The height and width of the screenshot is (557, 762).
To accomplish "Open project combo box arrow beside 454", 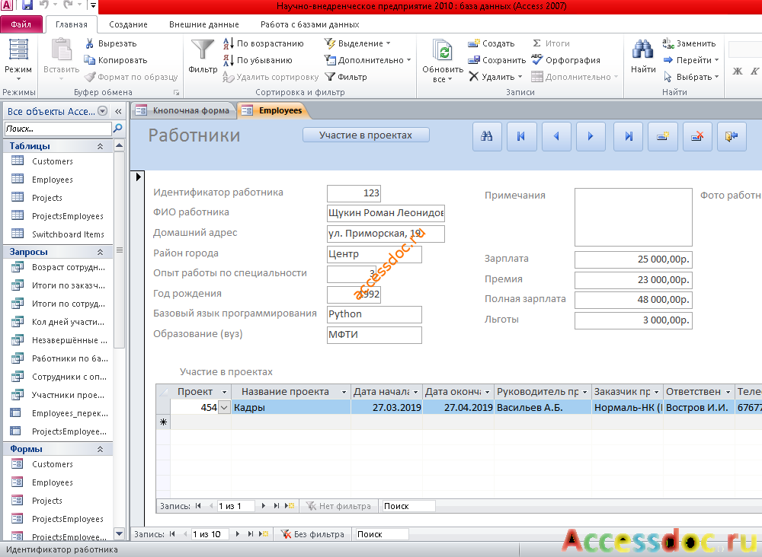I will pyautogui.click(x=224, y=408).
